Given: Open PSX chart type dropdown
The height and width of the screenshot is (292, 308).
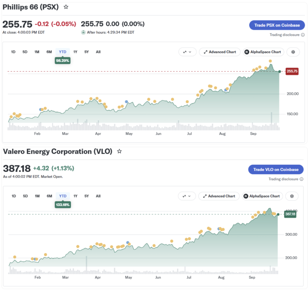Looking at the screenshot, I should (187, 52).
